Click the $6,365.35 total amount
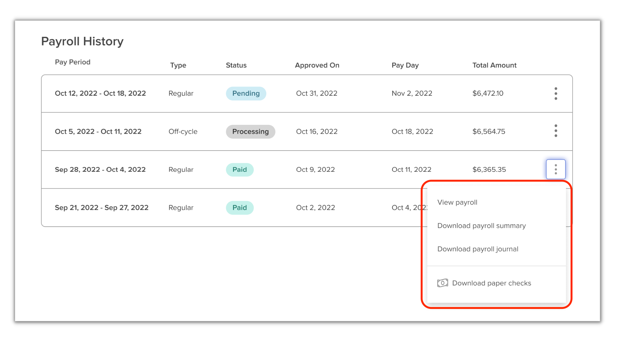The height and width of the screenshot is (342, 629). click(x=489, y=169)
